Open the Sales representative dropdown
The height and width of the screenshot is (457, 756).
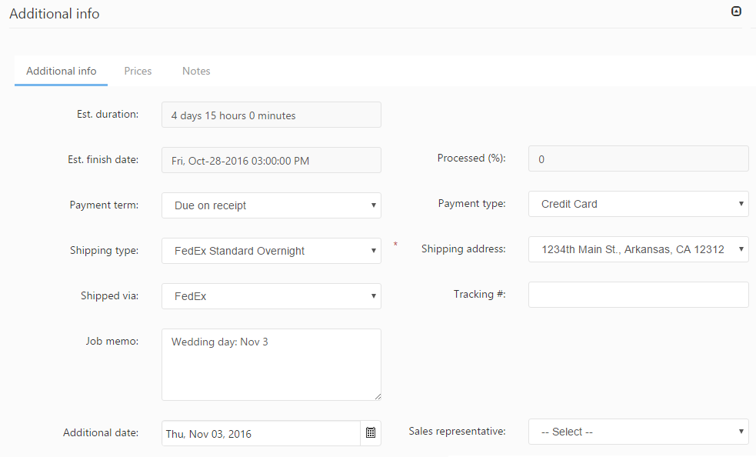pos(638,432)
